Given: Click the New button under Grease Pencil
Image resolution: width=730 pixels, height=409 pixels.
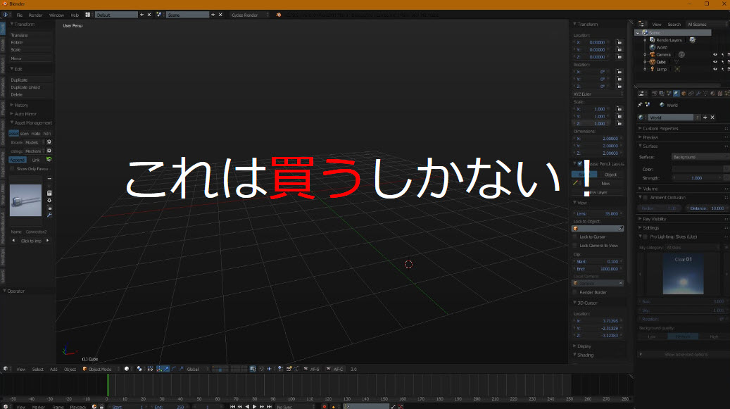Looking at the screenshot, I should pos(605,183).
